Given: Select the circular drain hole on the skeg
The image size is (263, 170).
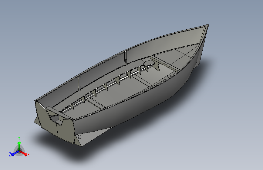Looking at the screenshot, I should point(79,137).
